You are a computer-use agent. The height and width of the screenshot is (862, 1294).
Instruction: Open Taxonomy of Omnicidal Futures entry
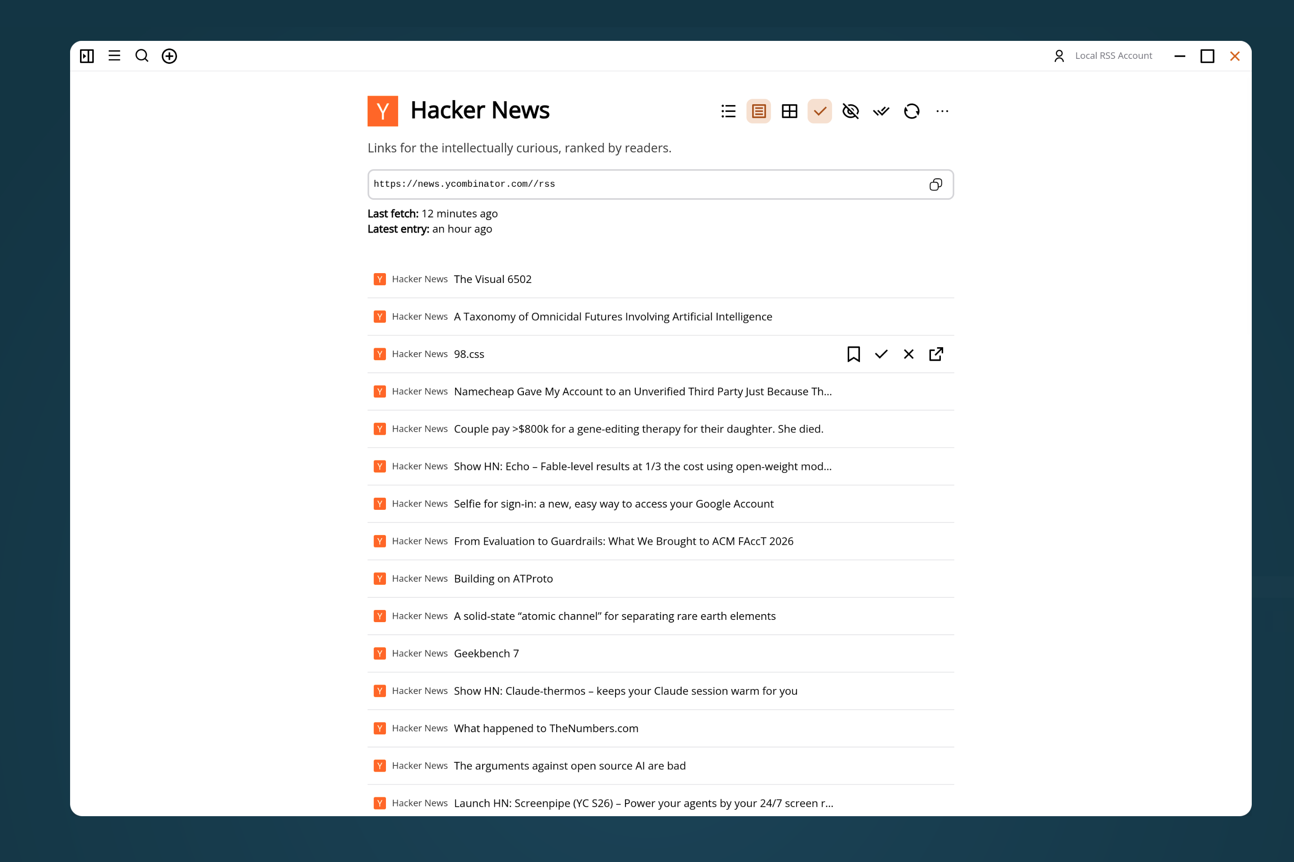point(660,317)
